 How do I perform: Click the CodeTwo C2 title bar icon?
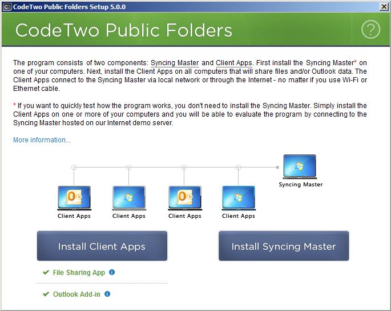(x=7, y=7)
